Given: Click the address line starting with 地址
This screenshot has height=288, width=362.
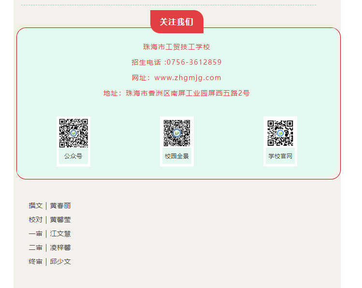Looking at the screenshot, I should [176, 93].
